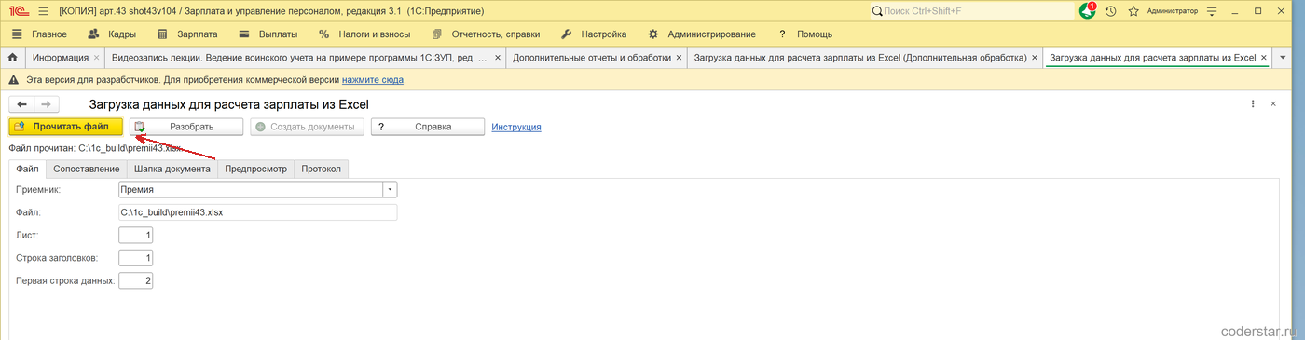Open the Администрирование section
This screenshot has width=1305, height=340.
tap(701, 34)
